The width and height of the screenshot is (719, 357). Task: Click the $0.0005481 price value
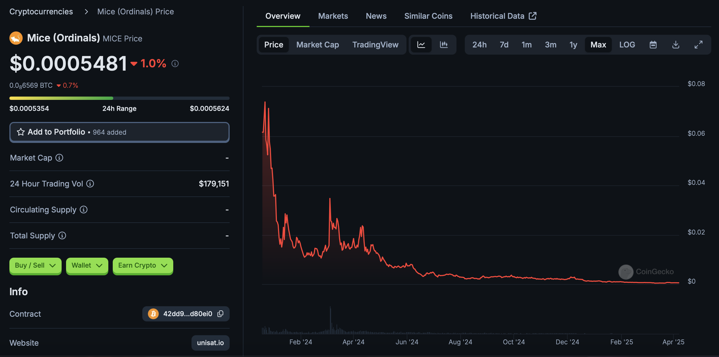(68, 63)
